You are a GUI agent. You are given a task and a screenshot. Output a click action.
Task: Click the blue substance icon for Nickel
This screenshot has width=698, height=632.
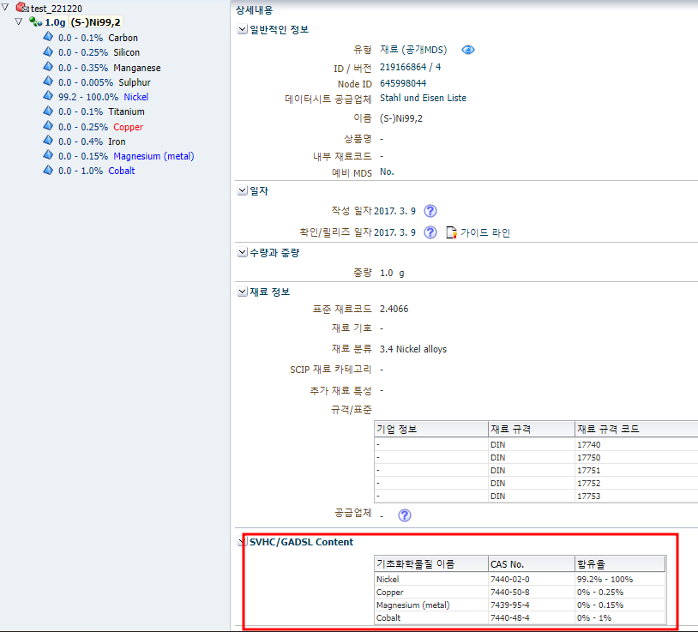click(x=48, y=96)
